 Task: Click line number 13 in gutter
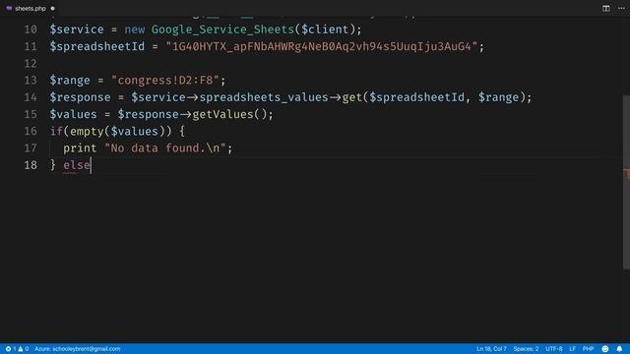click(31, 81)
